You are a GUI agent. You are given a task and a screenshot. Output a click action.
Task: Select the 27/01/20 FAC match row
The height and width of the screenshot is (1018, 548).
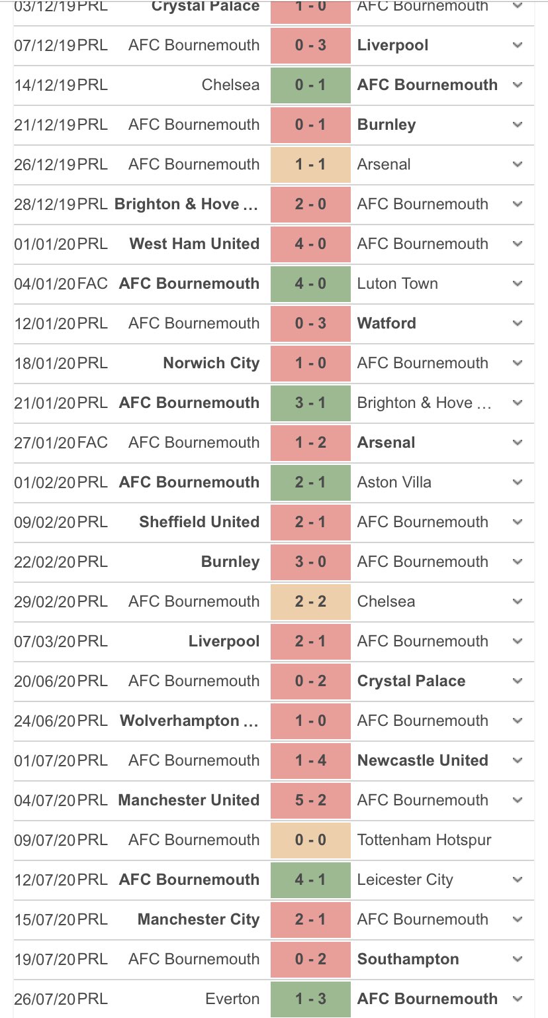[x=274, y=442]
